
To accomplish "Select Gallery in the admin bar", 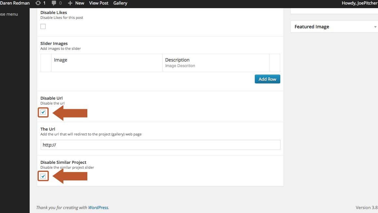I will pyautogui.click(x=120, y=3).
